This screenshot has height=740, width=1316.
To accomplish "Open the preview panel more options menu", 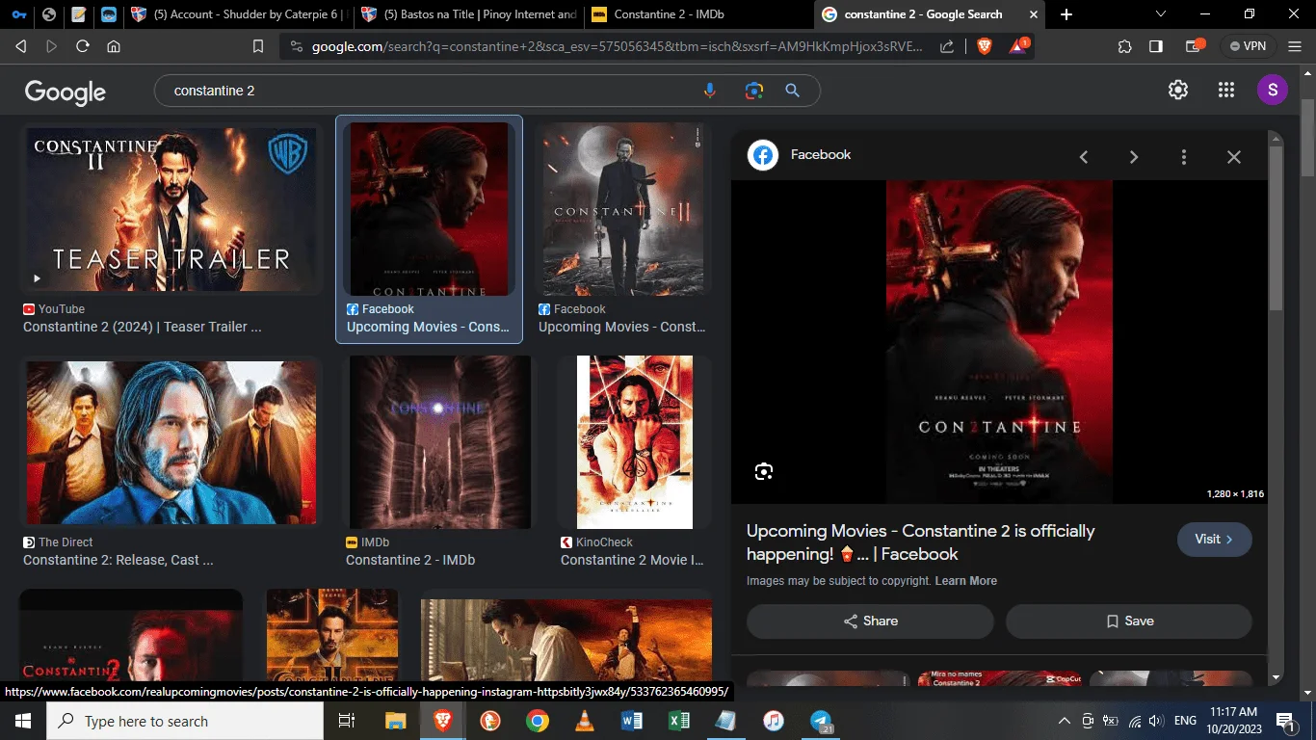I will (1184, 157).
